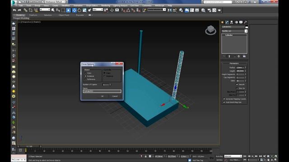Toggle Real-World Map Size checkbox
This screenshot has height=162, width=289.
point(224,102)
